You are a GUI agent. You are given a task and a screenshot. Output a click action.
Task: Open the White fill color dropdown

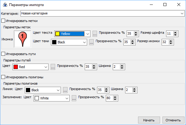[67, 98]
